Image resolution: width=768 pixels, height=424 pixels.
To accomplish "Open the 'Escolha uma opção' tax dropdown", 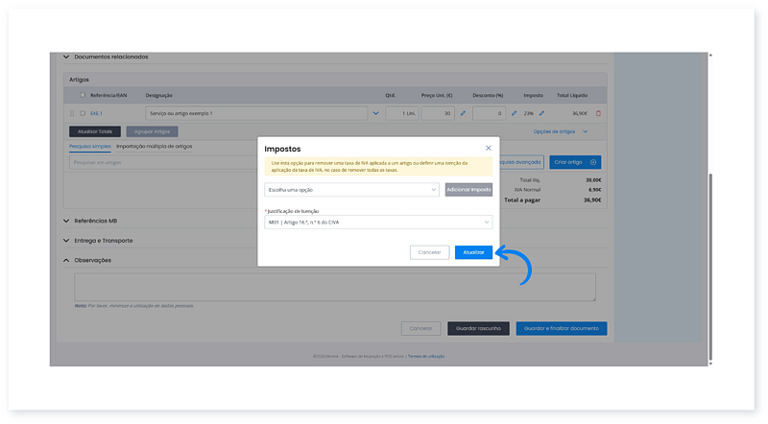I will (351, 190).
